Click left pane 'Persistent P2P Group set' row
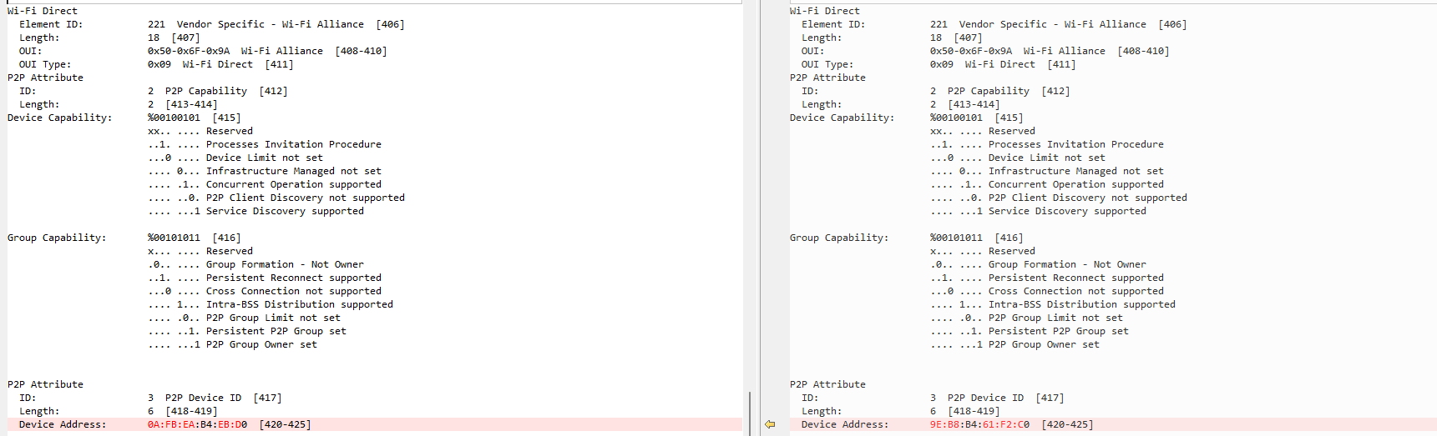The height and width of the screenshot is (436, 1437). point(247,331)
